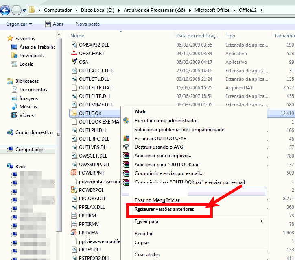Image resolution: width=295 pixels, height=260 pixels.
Task: Choose Criar atalho in context menu
Action: pos(147,255)
